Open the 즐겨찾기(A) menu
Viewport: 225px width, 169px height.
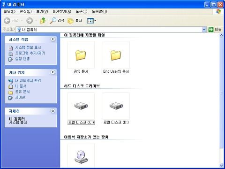[x=62, y=11]
